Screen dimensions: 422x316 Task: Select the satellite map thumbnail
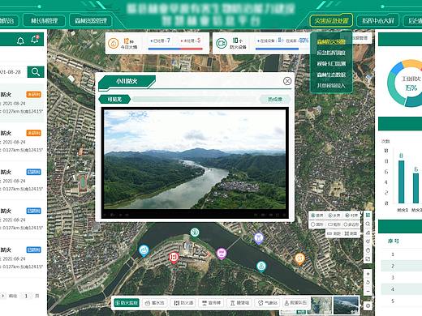321,305
